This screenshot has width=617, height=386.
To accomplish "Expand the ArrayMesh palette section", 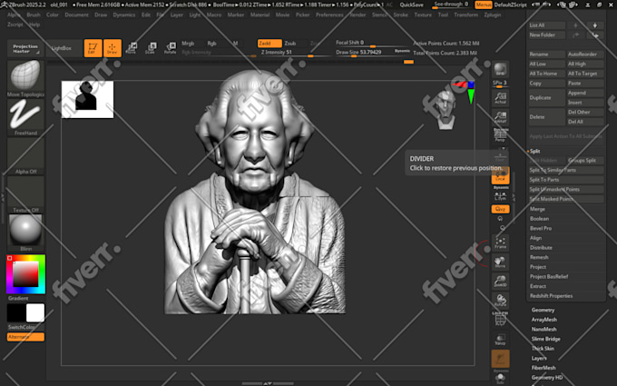I will pos(544,320).
